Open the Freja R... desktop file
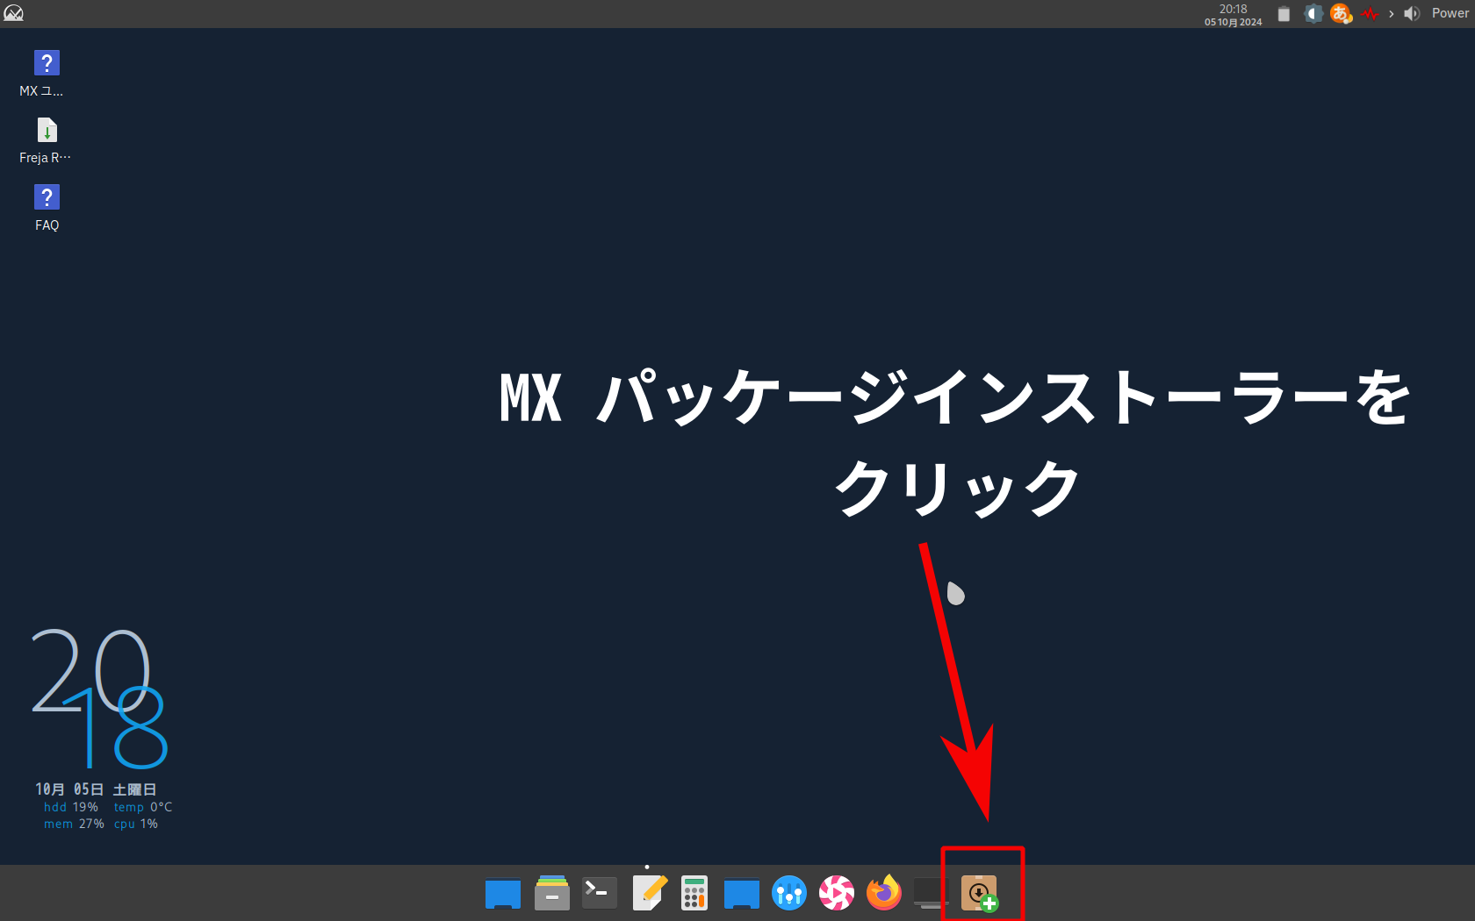Viewport: 1475px width, 921px height. [47, 140]
